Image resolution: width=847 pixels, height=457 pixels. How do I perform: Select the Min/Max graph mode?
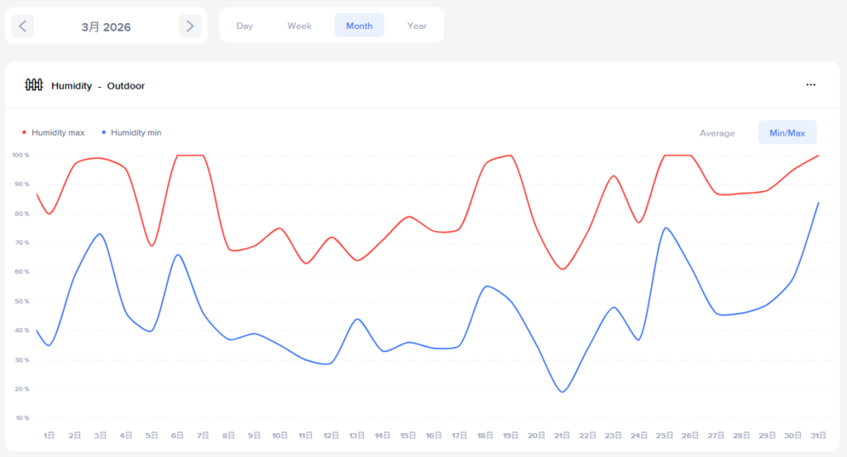point(787,132)
